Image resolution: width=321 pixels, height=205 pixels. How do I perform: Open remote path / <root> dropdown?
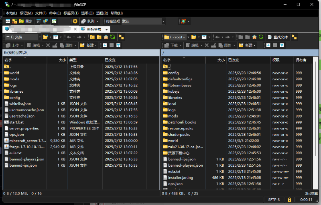(x=187, y=37)
